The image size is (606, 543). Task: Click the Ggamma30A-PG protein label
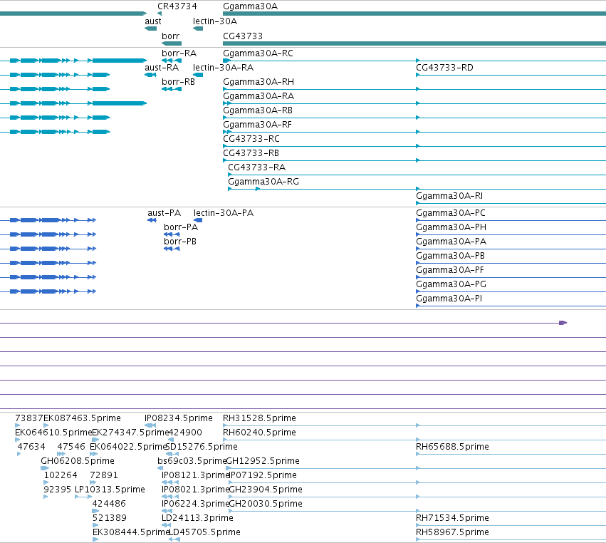451,284
